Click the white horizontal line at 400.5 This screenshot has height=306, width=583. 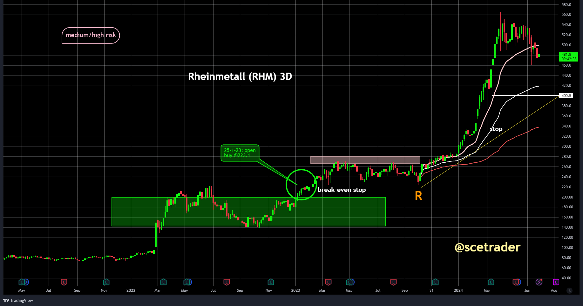(x=525, y=95)
